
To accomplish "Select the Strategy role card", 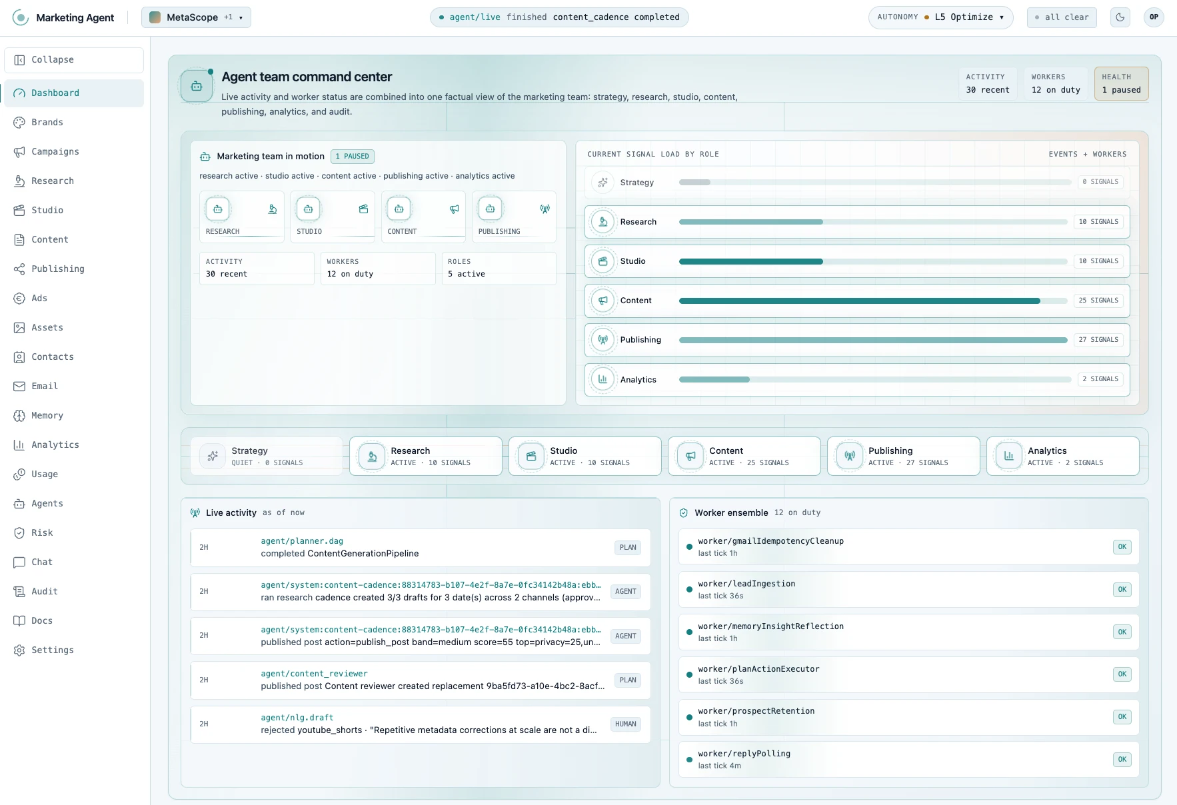I will 267,456.
